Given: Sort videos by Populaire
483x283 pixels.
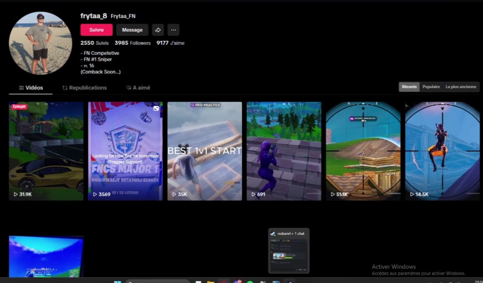Looking at the screenshot, I should [x=431, y=87].
